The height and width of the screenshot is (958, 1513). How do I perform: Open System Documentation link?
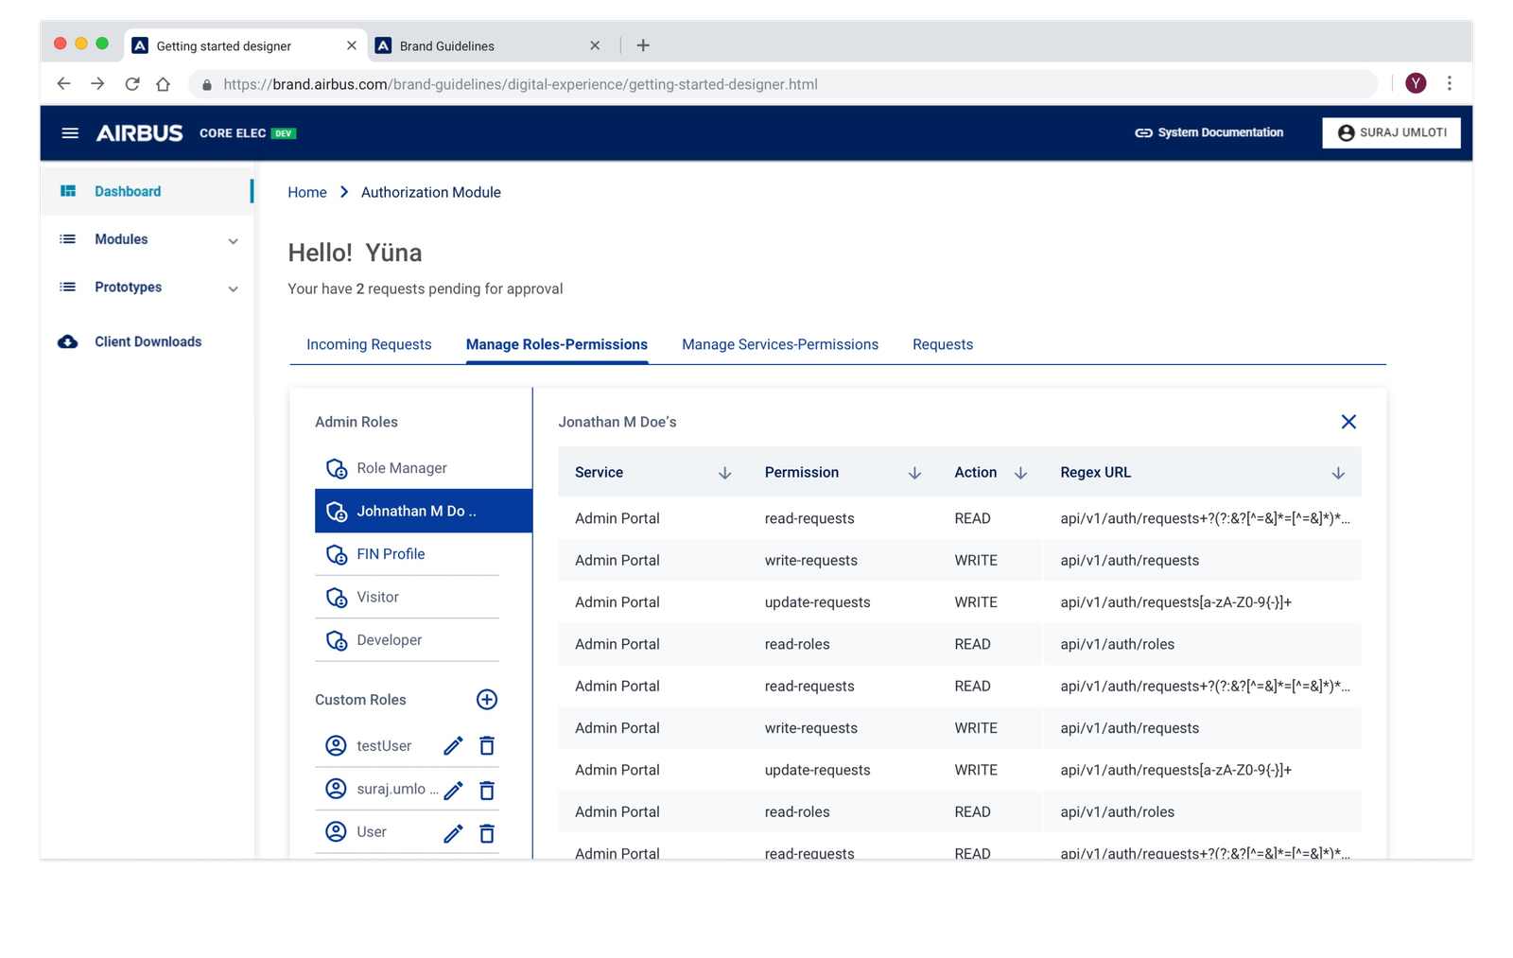(1209, 133)
